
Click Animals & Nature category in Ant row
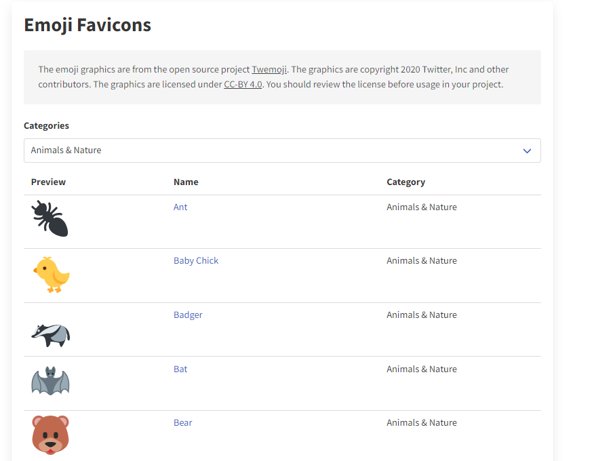tap(422, 207)
